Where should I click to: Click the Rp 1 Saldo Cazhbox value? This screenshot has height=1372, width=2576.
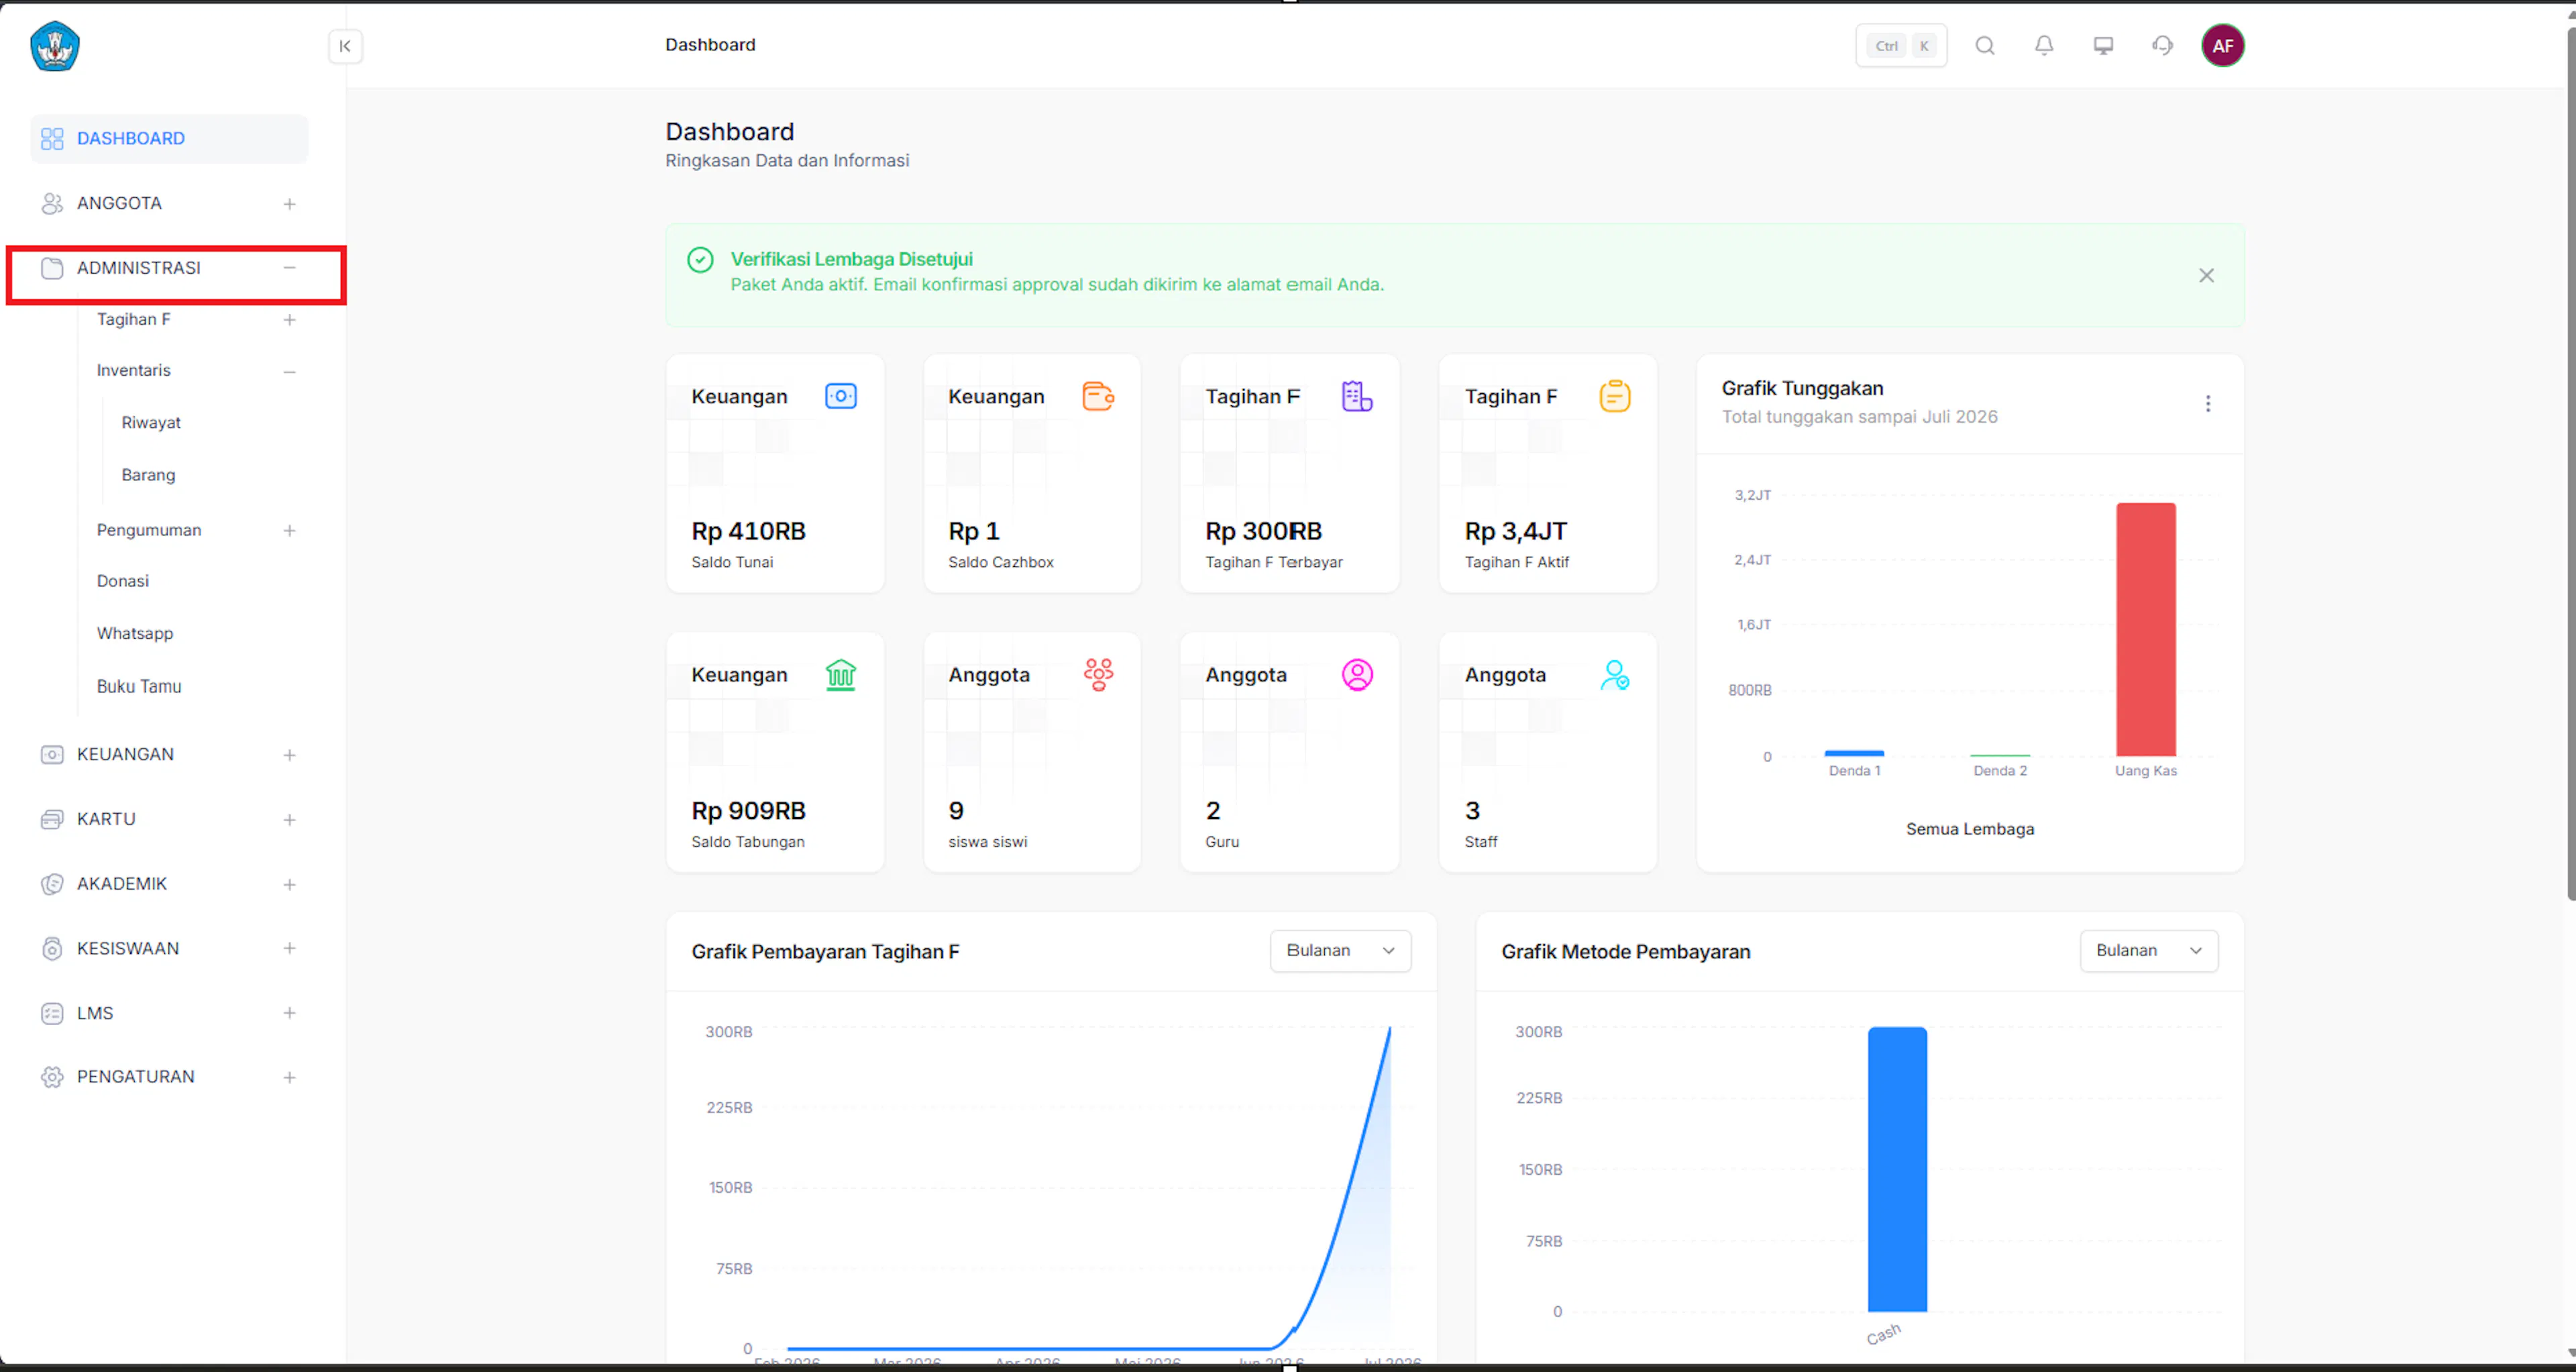pyautogui.click(x=973, y=532)
